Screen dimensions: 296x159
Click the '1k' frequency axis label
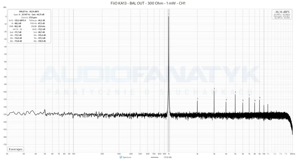169,154
